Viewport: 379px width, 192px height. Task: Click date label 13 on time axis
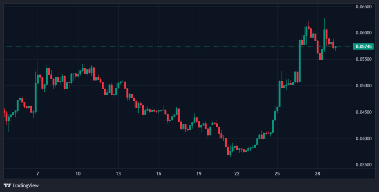click(118, 174)
